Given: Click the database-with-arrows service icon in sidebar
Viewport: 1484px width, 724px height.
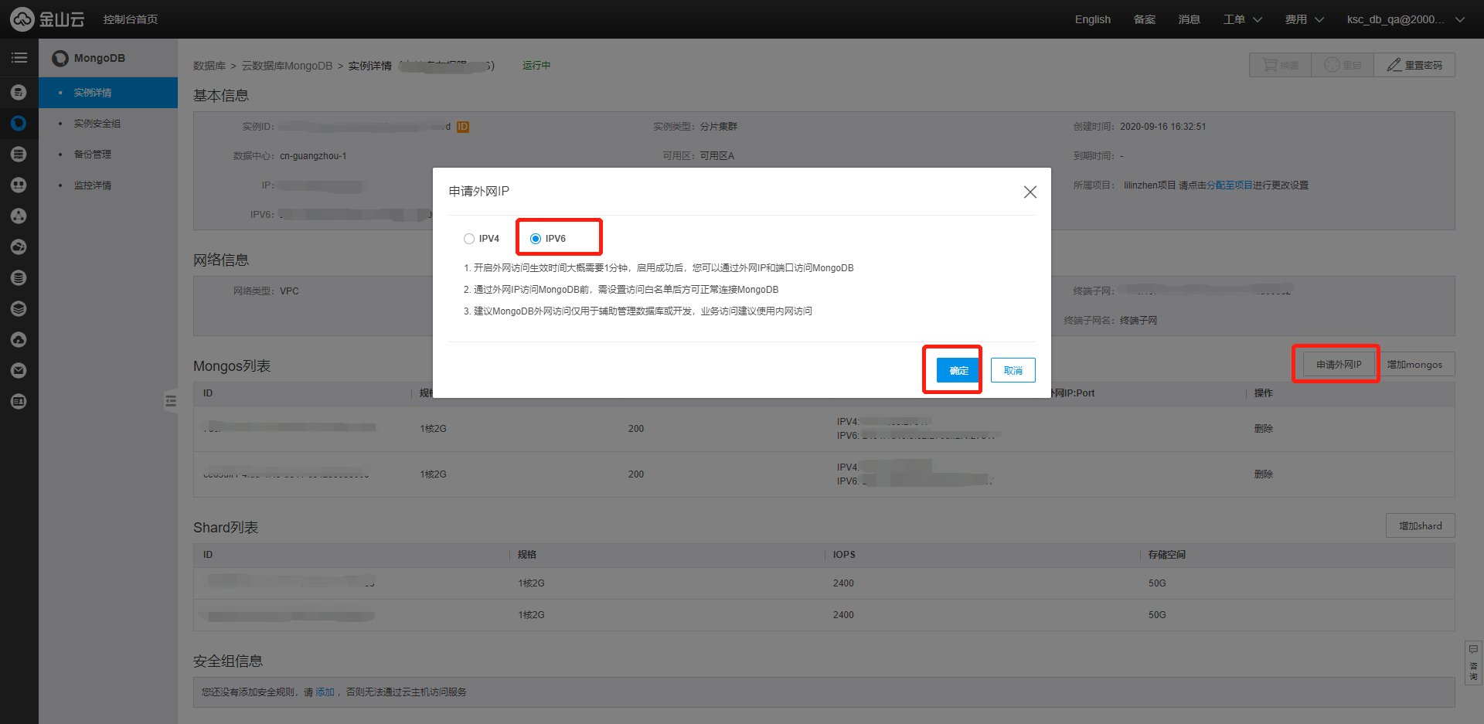Looking at the screenshot, I should click(x=19, y=93).
